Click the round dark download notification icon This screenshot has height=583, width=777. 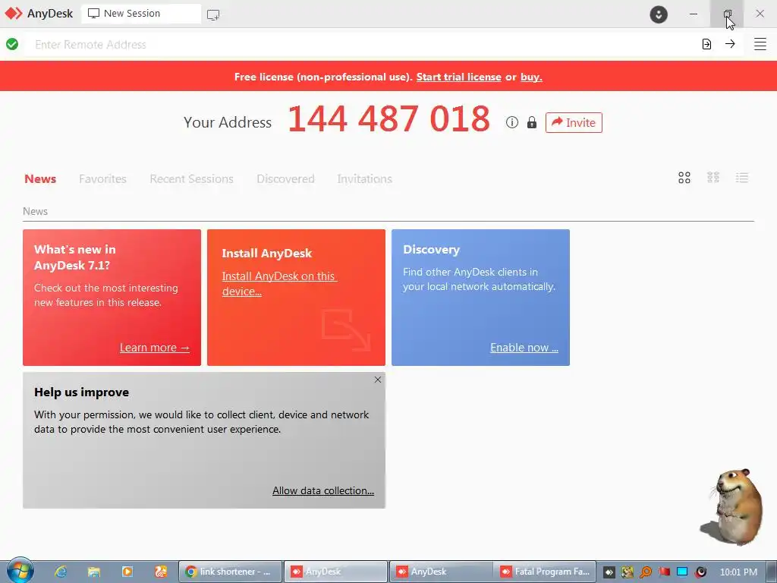click(659, 14)
